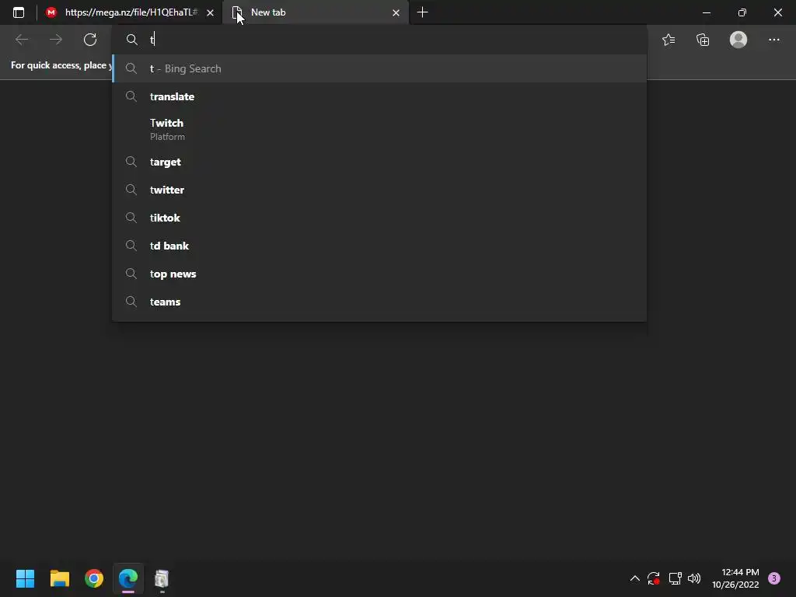Viewport: 796px width, 597px height.
Task: Restore down the Edge window
Action: pos(742,12)
